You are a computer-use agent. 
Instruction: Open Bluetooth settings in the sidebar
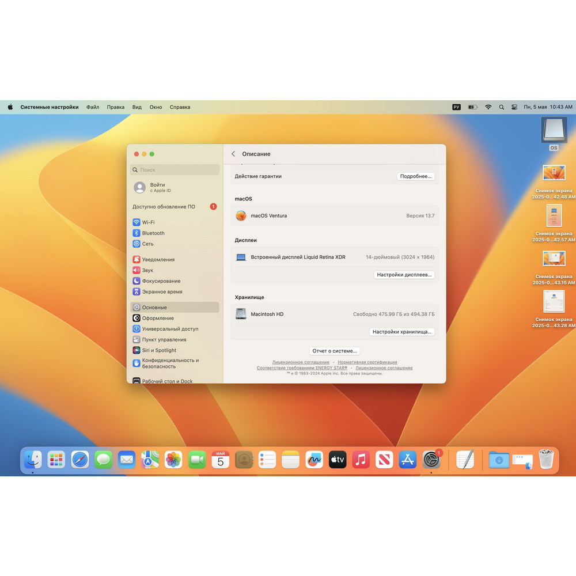175,233
